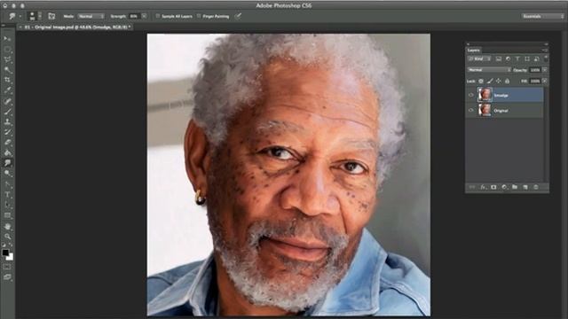Viewport: 568px width, 319px height.
Task: Select the Eraser tool
Action: tap(7, 143)
